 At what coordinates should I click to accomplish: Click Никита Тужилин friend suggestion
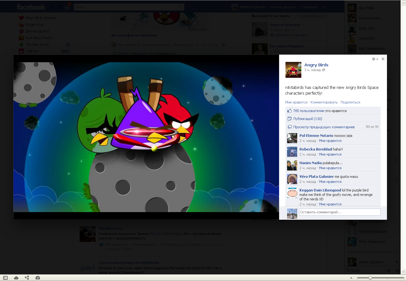click(x=285, y=25)
